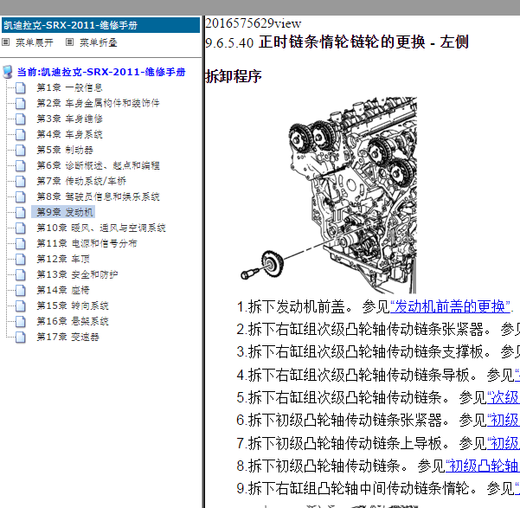
Task: Select highlighted chapter 第9章 发动机
Action: tap(63, 212)
